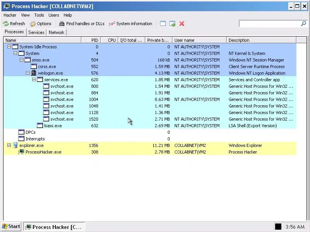Switch to the Services tab
310x232 pixels.
(36, 32)
